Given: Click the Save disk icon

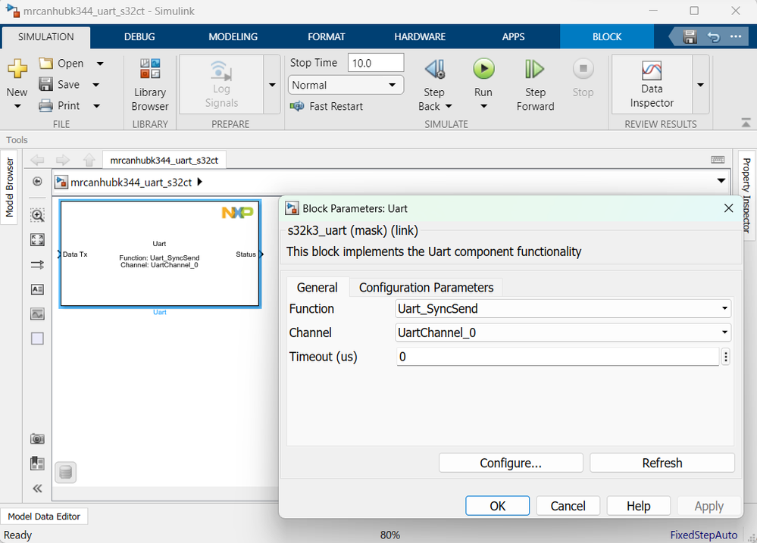Looking at the screenshot, I should pyautogui.click(x=46, y=85).
